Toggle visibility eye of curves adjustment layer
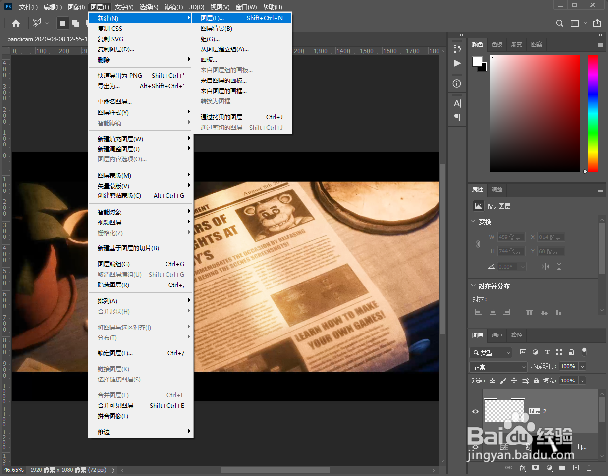The width and height of the screenshot is (608, 476). click(476, 447)
